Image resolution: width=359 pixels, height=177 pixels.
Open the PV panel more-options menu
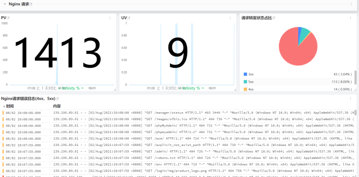pyautogui.click(x=110, y=18)
